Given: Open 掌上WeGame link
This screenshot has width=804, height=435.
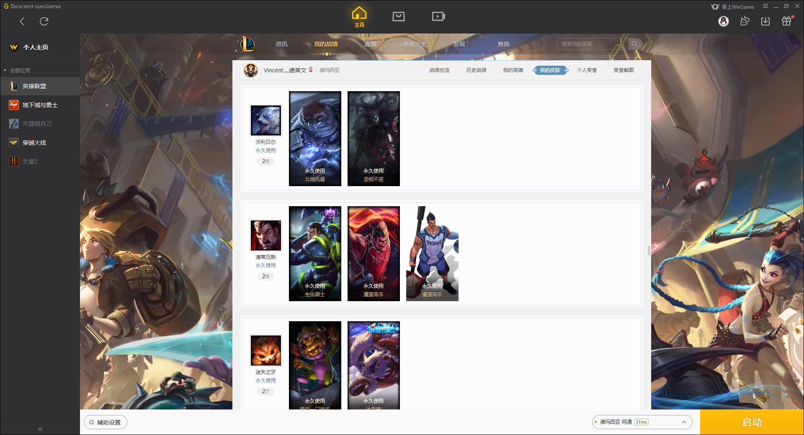Looking at the screenshot, I should (733, 7).
